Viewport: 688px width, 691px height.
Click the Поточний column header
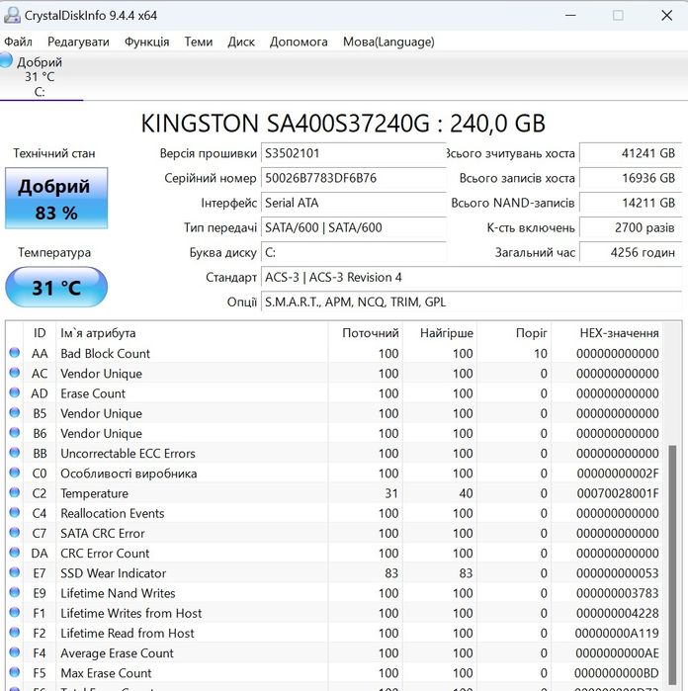point(366,333)
